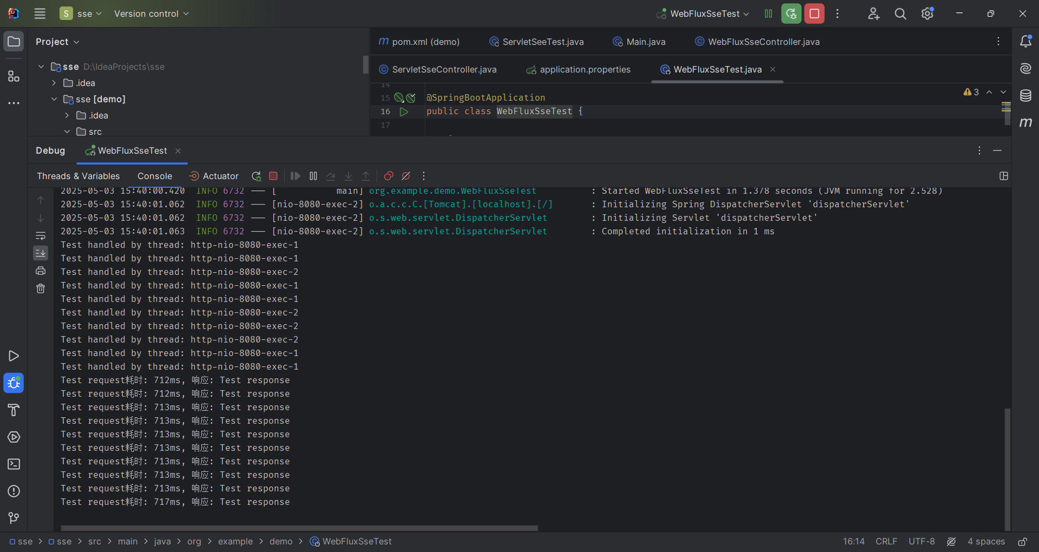Click 4 spaces indent setting

click(986, 542)
